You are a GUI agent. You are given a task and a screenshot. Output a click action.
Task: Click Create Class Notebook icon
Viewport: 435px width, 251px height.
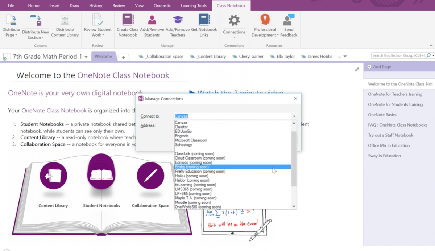128,20
